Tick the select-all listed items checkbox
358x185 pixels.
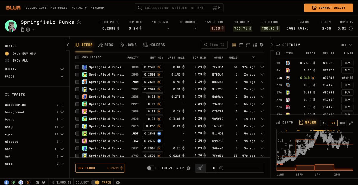tap(78, 57)
